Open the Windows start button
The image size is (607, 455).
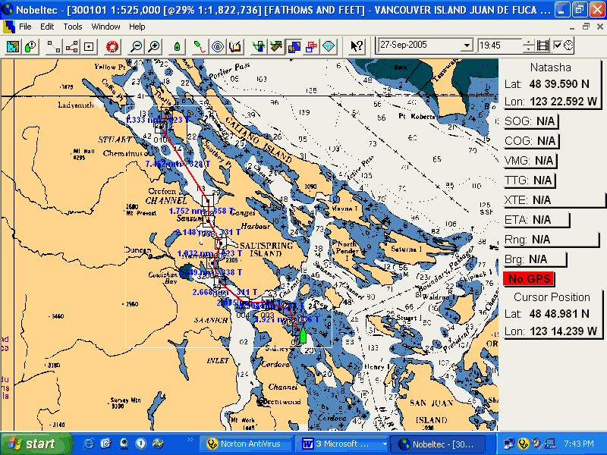click(35, 444)
